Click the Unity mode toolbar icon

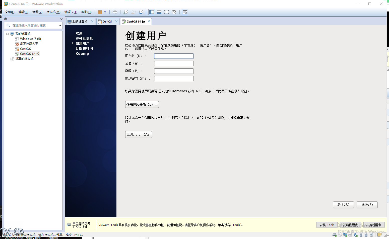174,12
